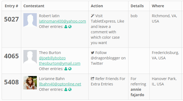Click the globe icon in Robert latin's entries
Viewport: 183px width, 101px height.
[x=70, y=27]
